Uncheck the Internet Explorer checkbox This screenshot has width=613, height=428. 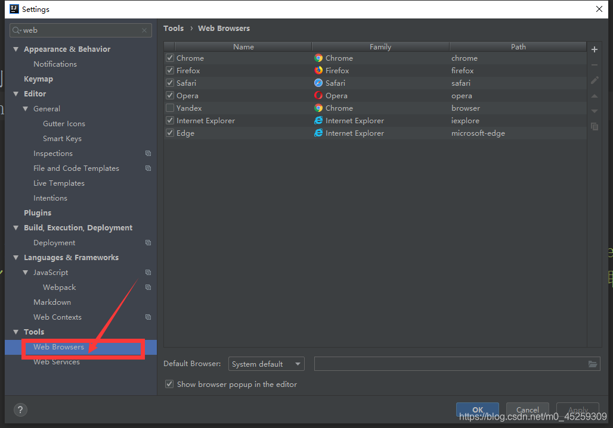(170, 121)
